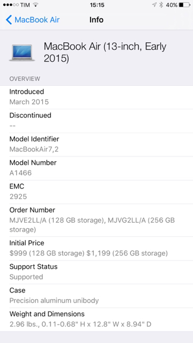193x343 pixels.
Task: Select the EMC 2925 row
Action: pyautogui.click(x=96, y=192)
